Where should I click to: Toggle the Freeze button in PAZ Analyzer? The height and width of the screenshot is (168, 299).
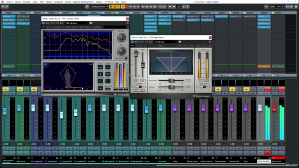coord(100,74)
